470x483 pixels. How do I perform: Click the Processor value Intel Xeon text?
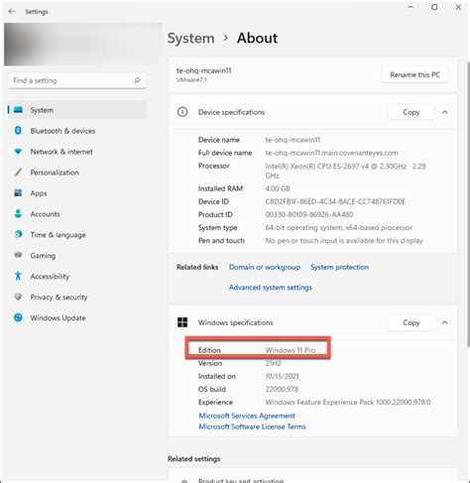tap(345, 171)
